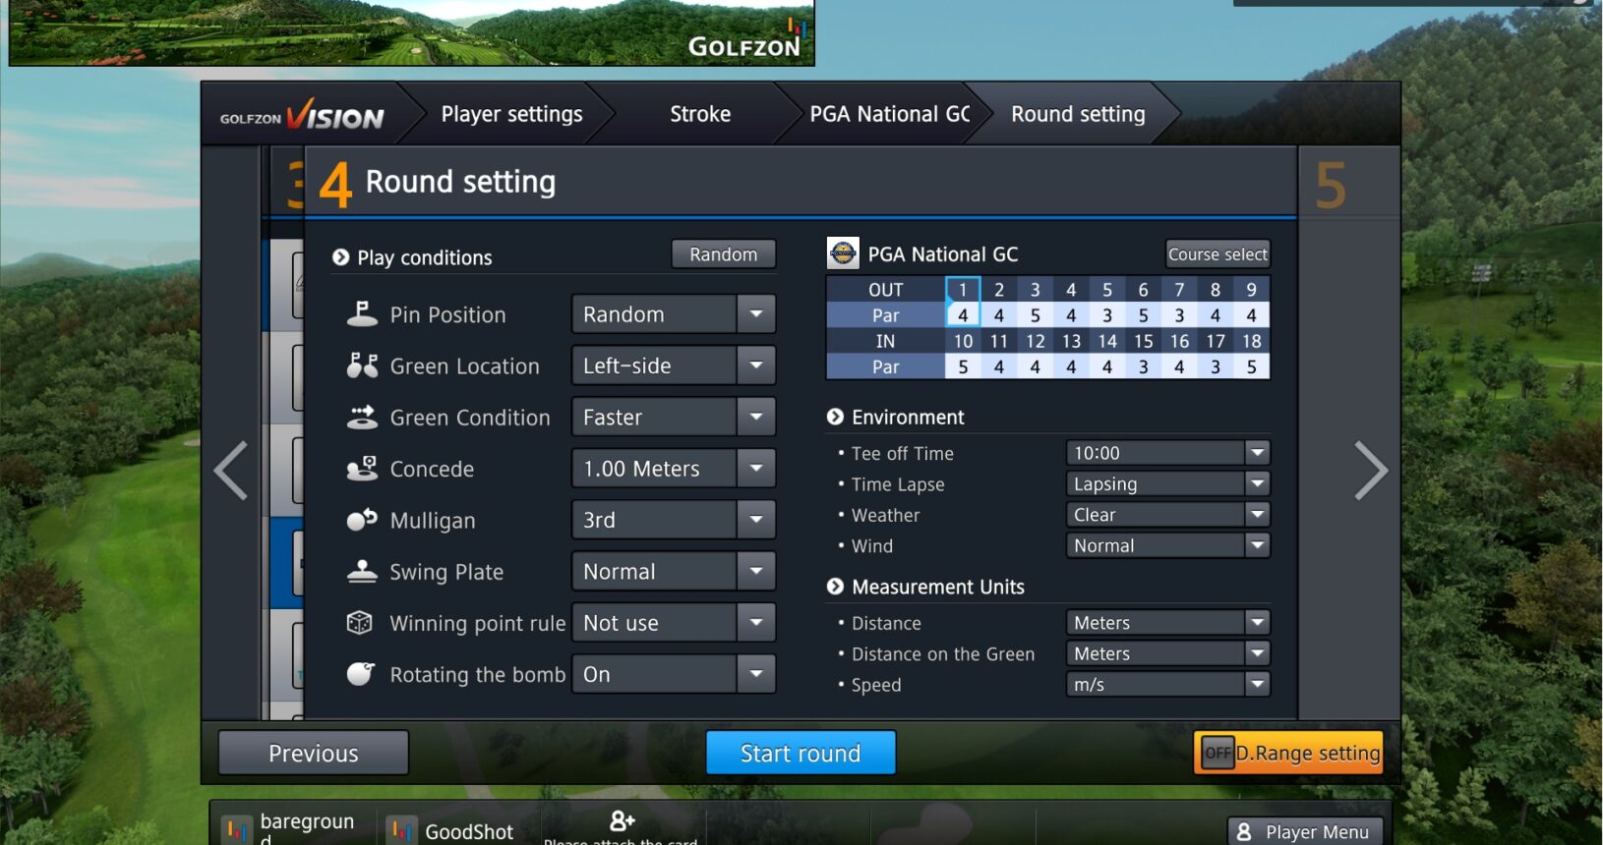Viewport: 1603px width, 845px height.
Task: Open the Mulligan dropdown
Action: pyautogui.click(x=674, y=520)
